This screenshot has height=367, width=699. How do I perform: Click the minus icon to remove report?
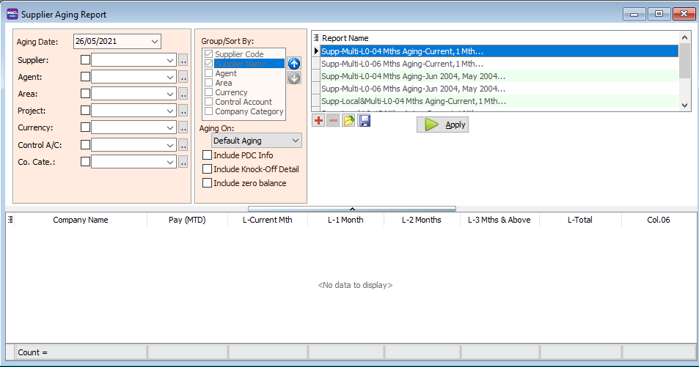point(333,120)
